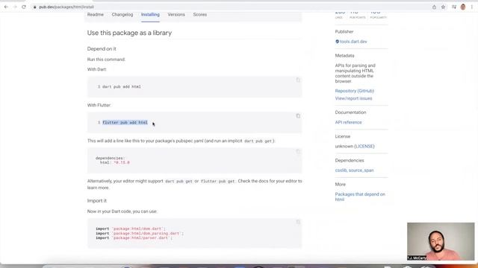This screenshot has width=478, height=268.
Task: Click the 'dependencies:' line in yaml block
Action: tap(110, 158)
